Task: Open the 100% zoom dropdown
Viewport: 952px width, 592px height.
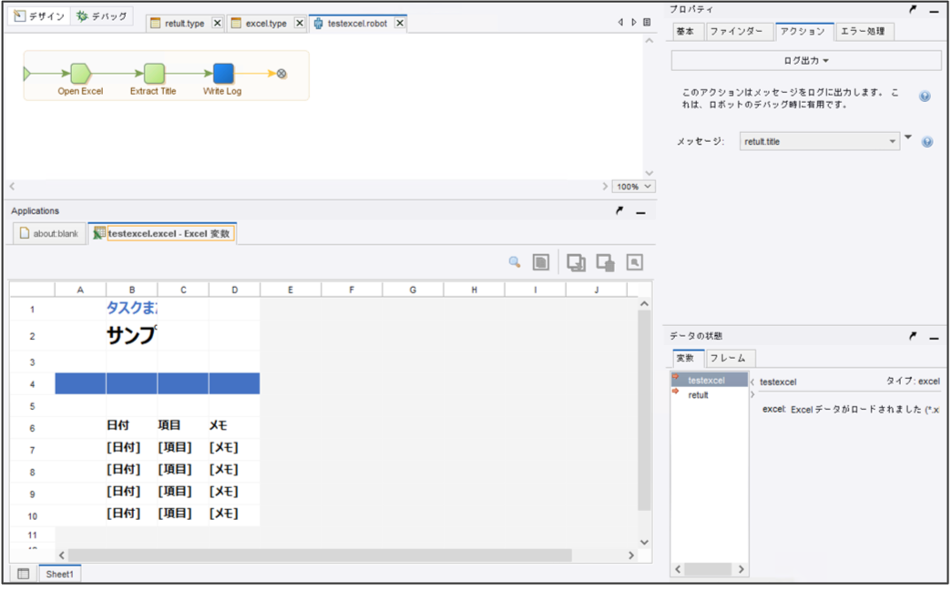Action: click(x=633, y=187)
